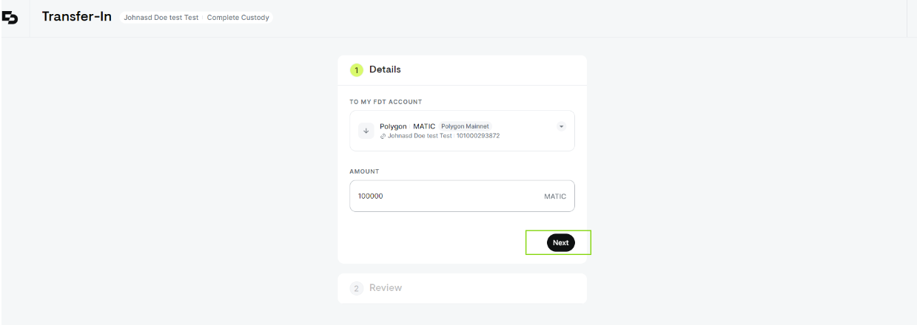
Task: Click the Polygon Mainnet network badge
Action: pyautogui.click(x=465, y=126)
